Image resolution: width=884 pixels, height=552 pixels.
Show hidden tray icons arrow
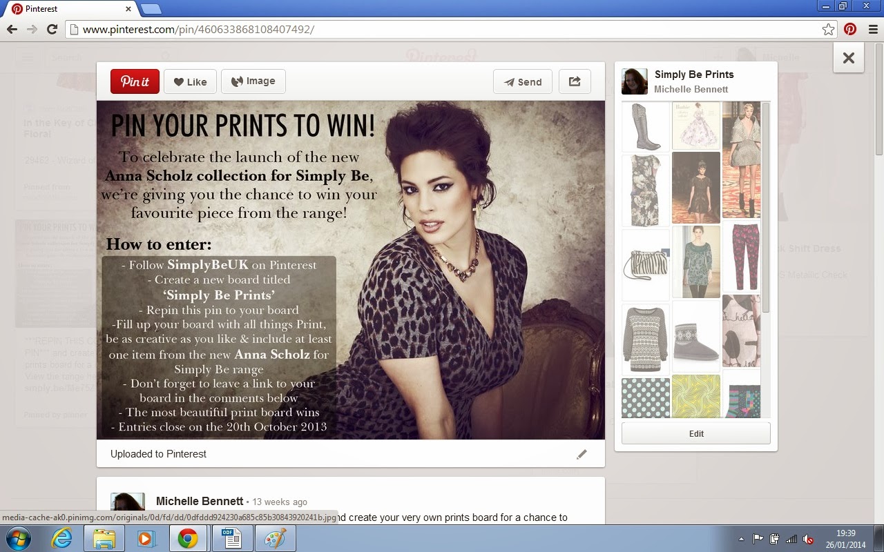coord(742,539)
